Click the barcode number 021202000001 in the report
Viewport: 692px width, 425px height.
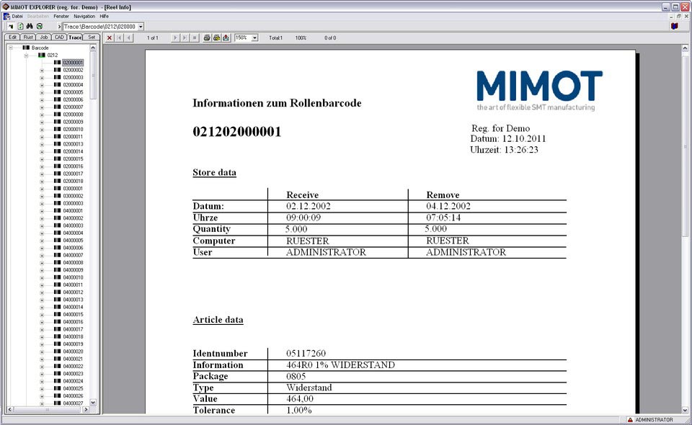237,131
